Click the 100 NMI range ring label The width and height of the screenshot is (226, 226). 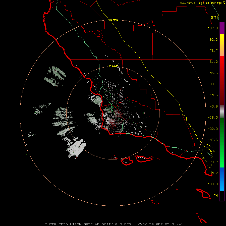pyautogui.click(x=113, y=20)
